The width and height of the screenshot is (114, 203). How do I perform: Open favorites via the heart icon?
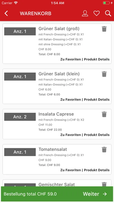tap(97, 13)
